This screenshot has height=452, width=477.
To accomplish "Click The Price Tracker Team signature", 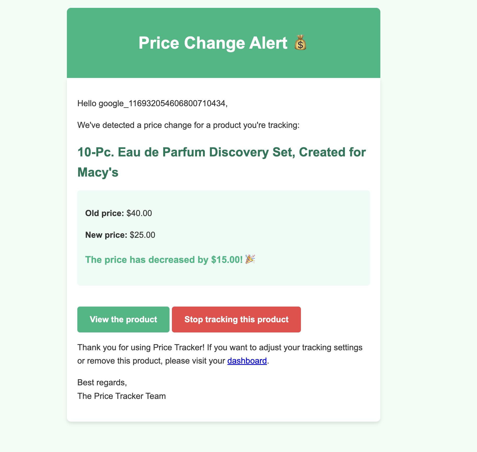I will tap(121, 396).
